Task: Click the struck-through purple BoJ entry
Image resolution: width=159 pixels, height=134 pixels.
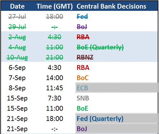Action: pos(82,27)
